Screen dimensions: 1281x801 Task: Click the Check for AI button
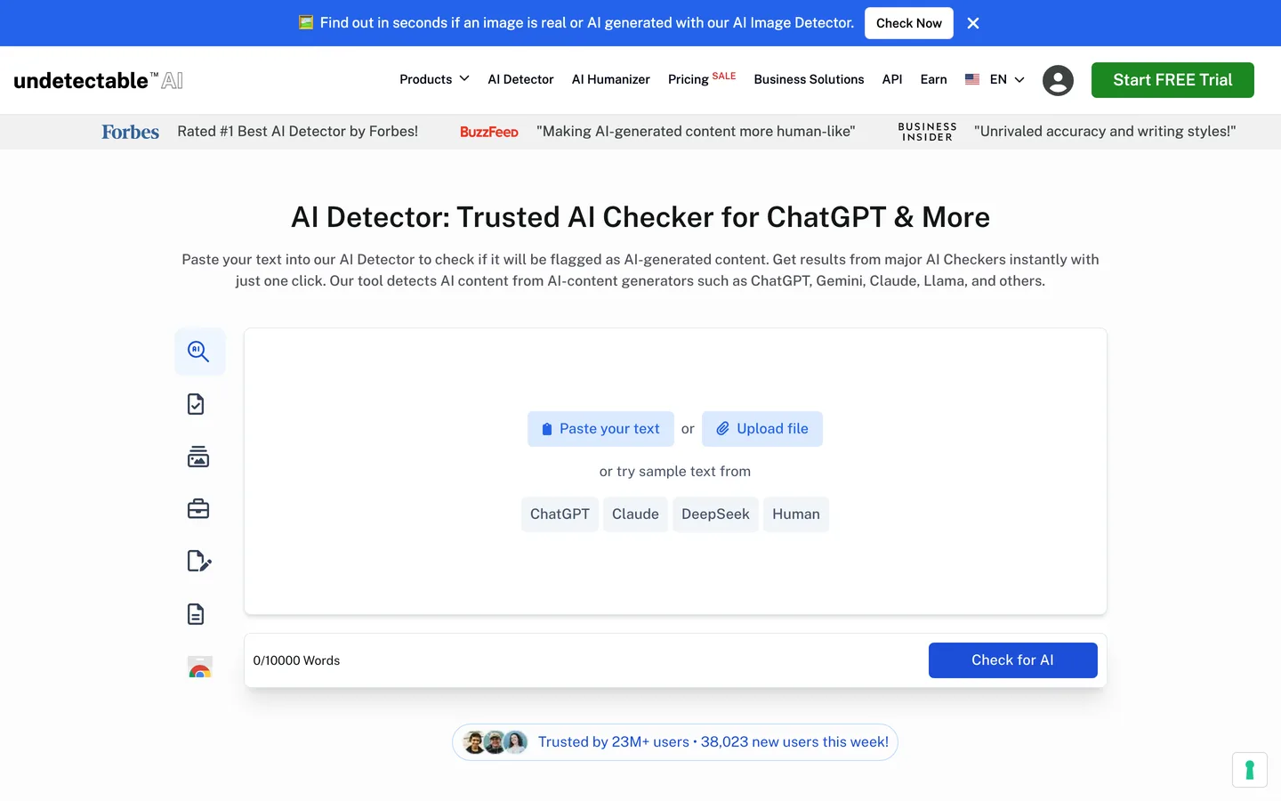pyautogui.click(x=1013, y=660)
